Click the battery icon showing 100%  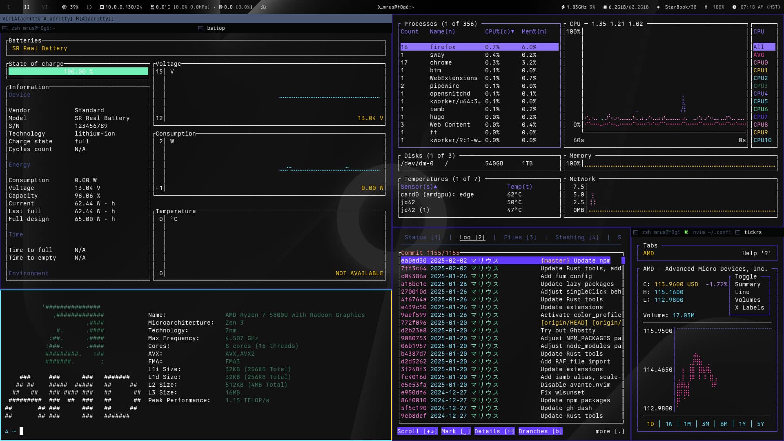706,7
